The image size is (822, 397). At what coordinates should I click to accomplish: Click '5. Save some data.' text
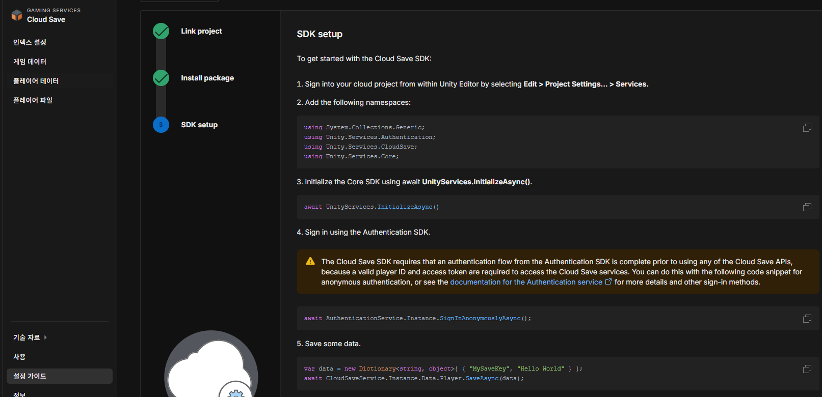[x=329, y=344]
